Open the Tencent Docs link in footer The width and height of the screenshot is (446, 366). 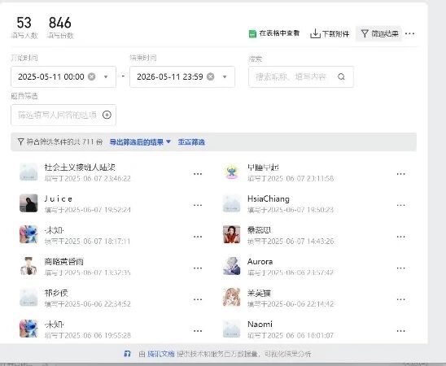[x=160, y=354]
